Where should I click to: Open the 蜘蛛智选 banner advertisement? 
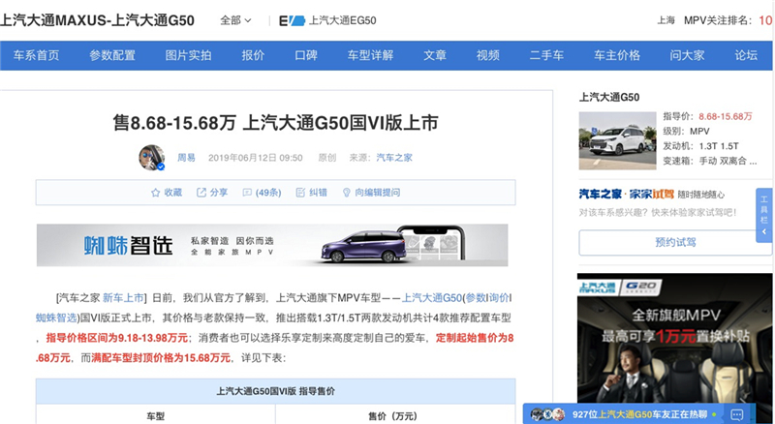click(272, 245)
